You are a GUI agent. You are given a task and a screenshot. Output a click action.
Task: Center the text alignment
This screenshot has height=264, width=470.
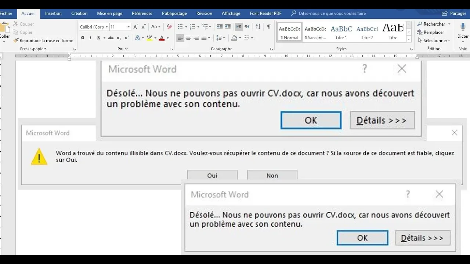pyautogui.click(x=188, y=38)
